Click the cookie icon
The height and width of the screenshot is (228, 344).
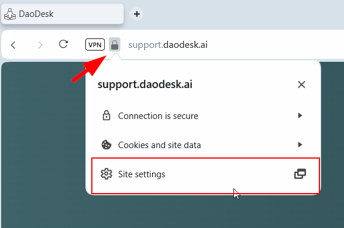[x=106, y=145]
